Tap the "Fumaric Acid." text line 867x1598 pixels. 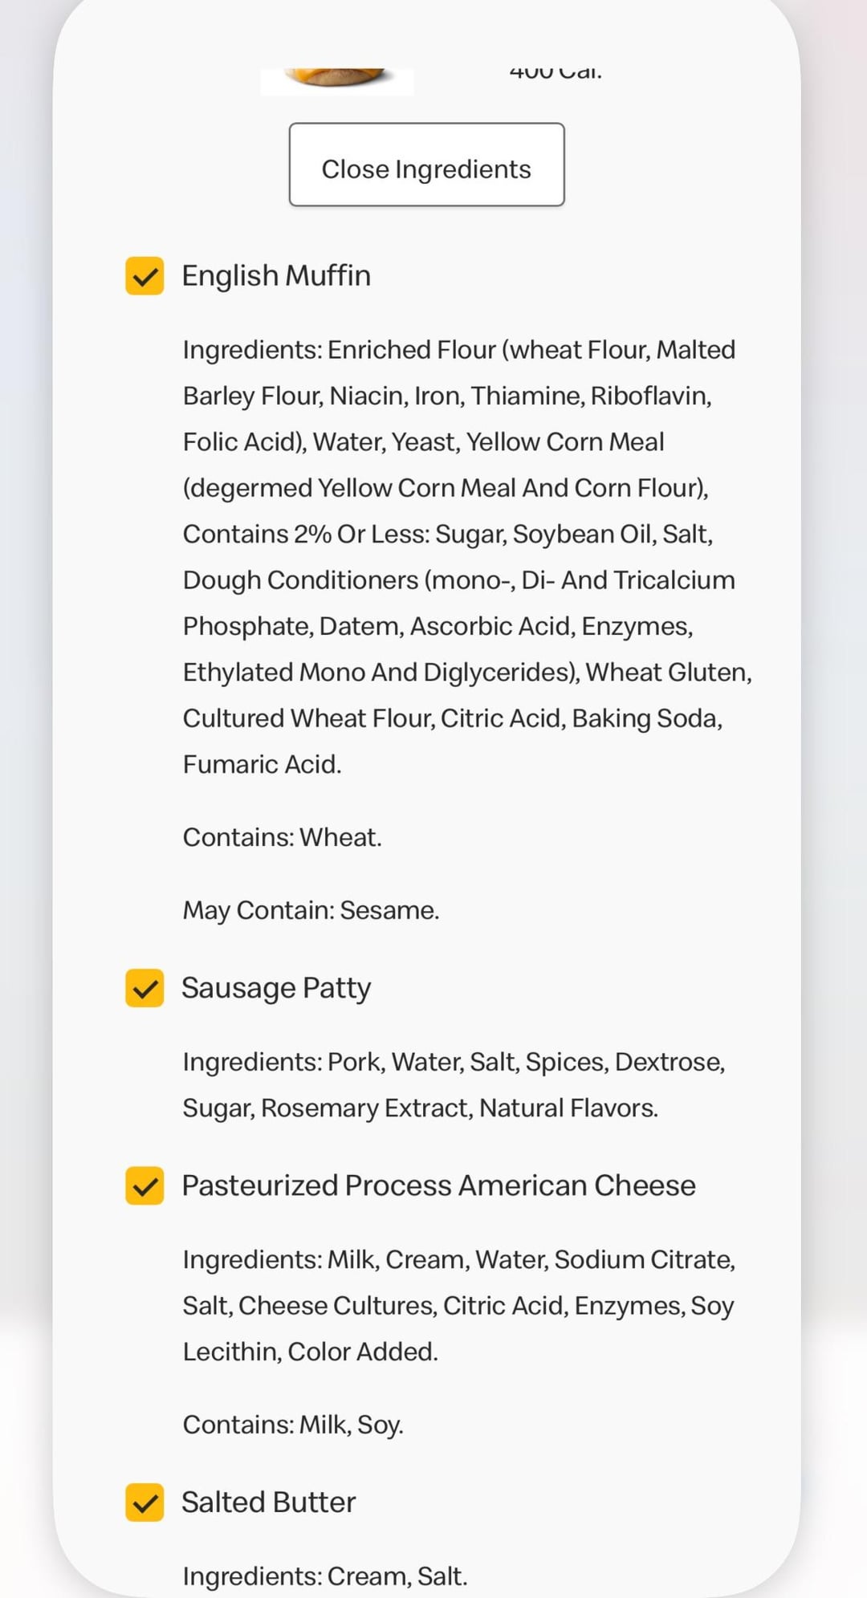tap(262, 764)
